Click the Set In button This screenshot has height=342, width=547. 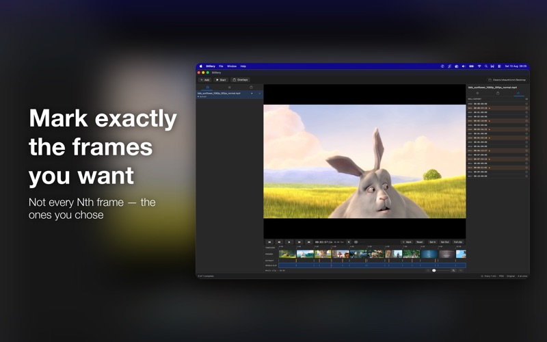click(433, 242)
